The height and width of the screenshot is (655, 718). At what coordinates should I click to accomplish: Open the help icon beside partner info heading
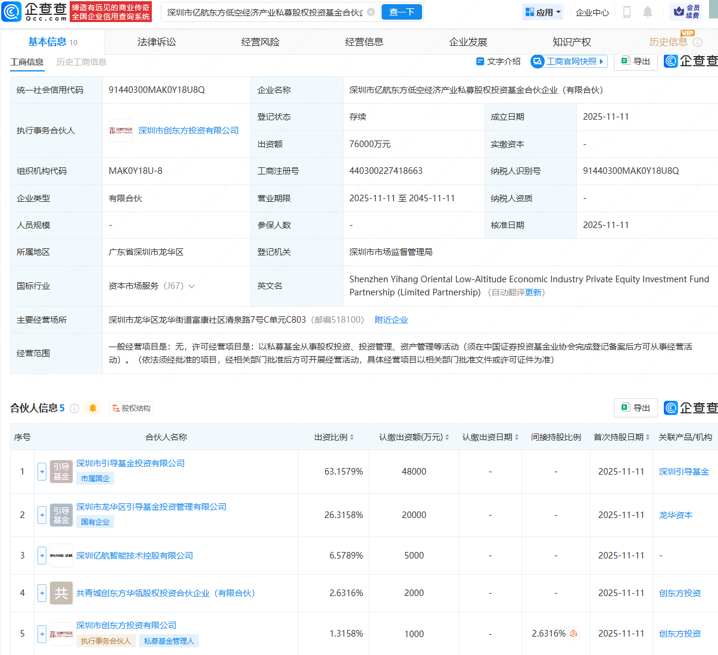pos(74,408)
